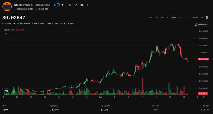Open the 4h candle interval dropdown
The image size is (213, 114).
pyautogui.click(x=195, y=18)
